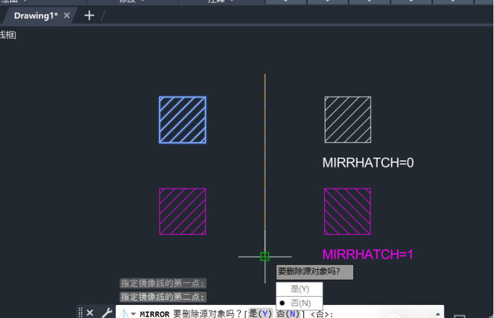Click the command line grip handle

click(x=80, y=313)
